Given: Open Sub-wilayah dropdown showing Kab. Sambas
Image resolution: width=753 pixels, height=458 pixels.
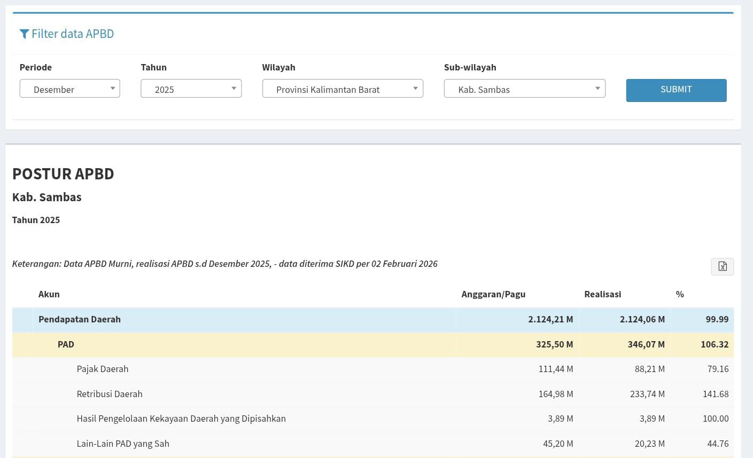Looking at the screenshot, I should (524, 89).
